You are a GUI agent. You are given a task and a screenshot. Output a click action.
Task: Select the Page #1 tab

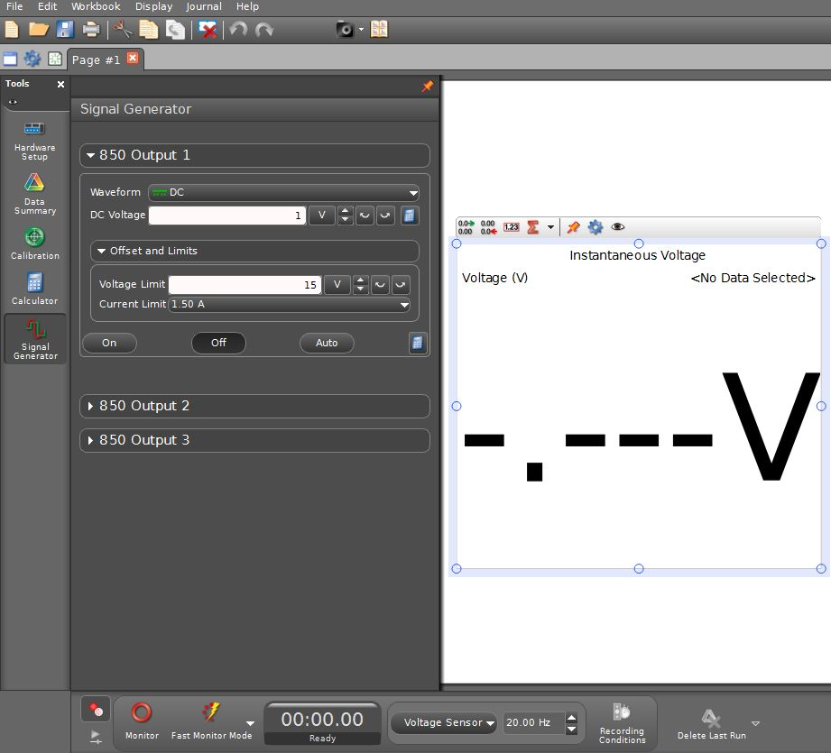click(x=96, y=60)
